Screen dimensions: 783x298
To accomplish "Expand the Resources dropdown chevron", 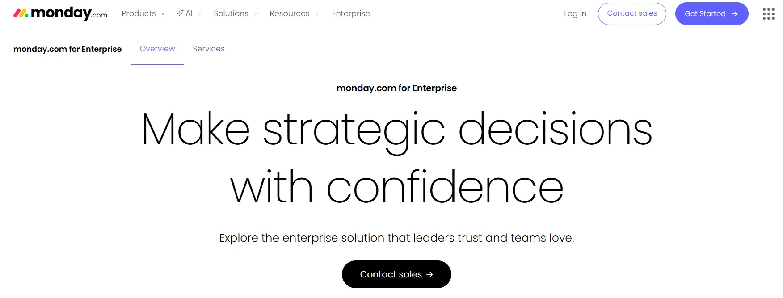I will coord(317,14).
